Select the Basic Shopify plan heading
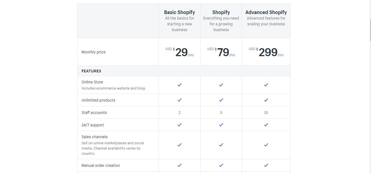 click(179, 12)
